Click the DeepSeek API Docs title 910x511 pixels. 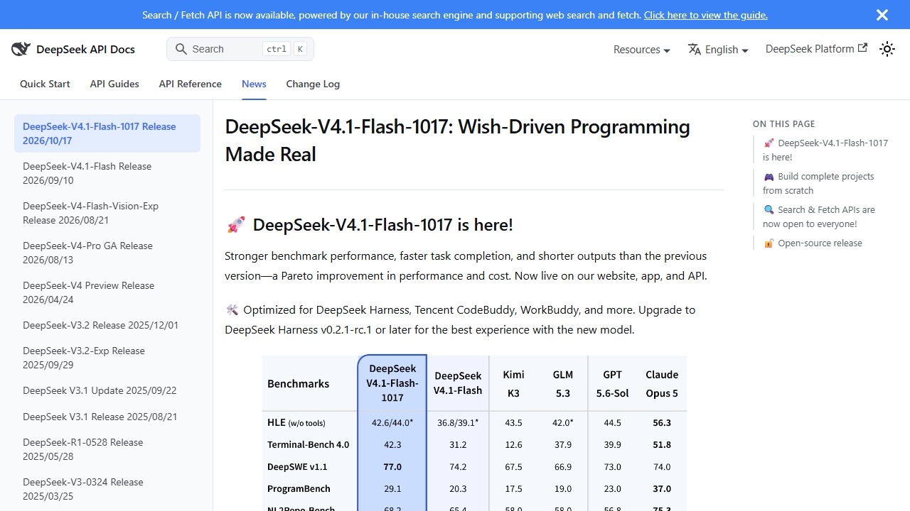coord(85,50)
